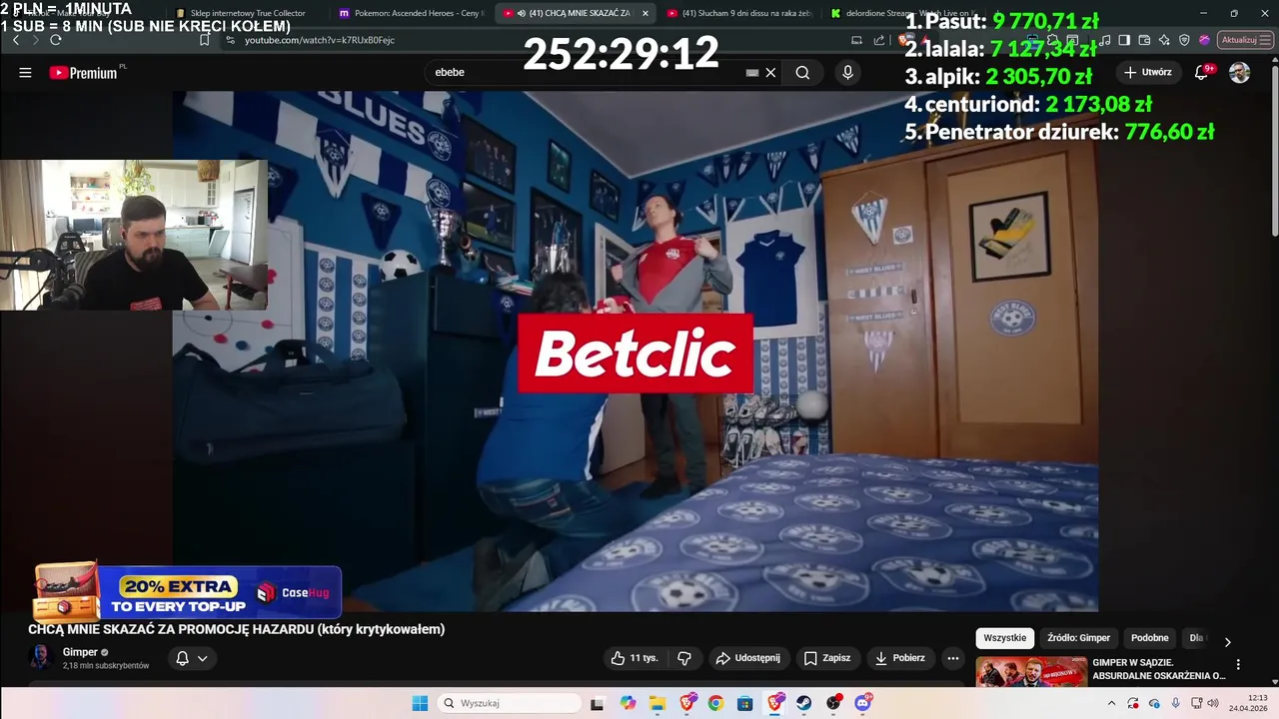This screenshot has height=719, width=1279.
Task: Open Brave playlist music note icon
Action: pos(1104,40)
